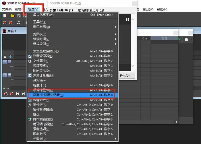201x144 pixels.
Task: Choose 最大化宽度 from the View menu
Action: click(x=73, y=15)
